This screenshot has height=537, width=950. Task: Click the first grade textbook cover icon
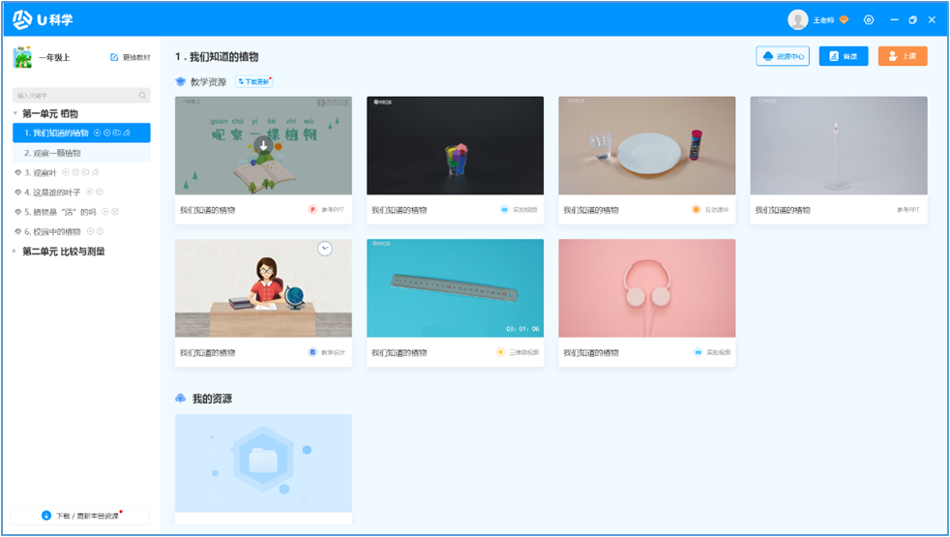coord(22,58)
